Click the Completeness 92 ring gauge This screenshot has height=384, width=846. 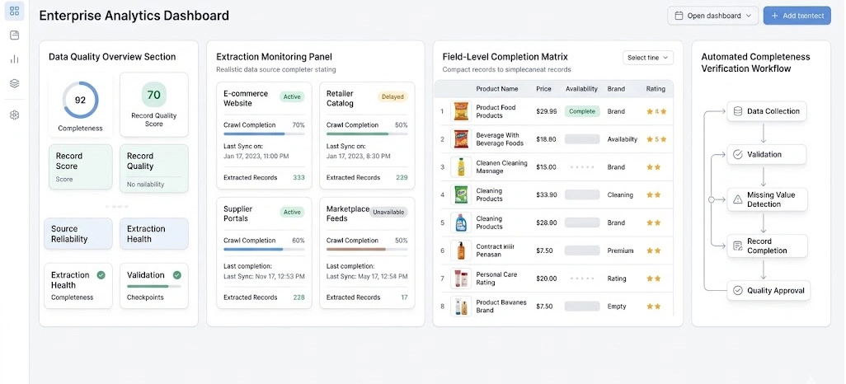[80, 101]
